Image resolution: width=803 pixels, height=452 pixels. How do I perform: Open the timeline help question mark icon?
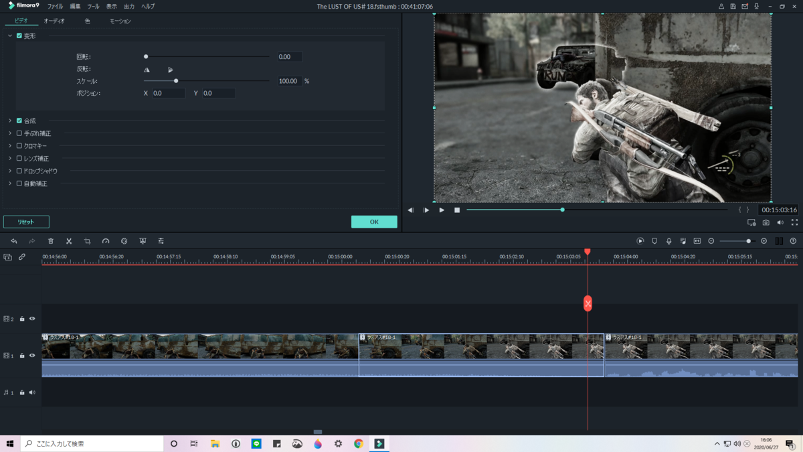point(793,241)
